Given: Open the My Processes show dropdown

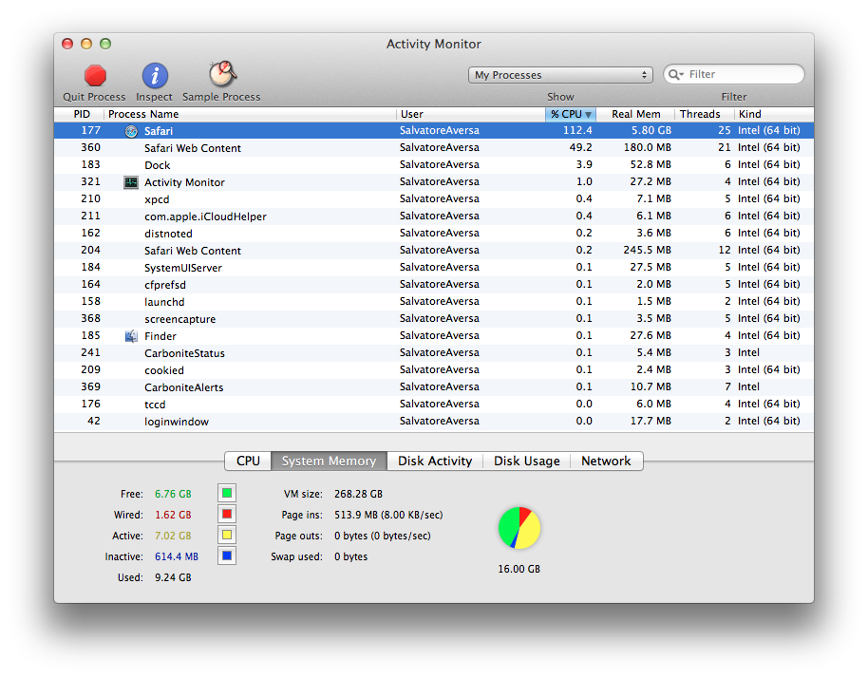Looking at the screenshot, I should click(560, 75).
